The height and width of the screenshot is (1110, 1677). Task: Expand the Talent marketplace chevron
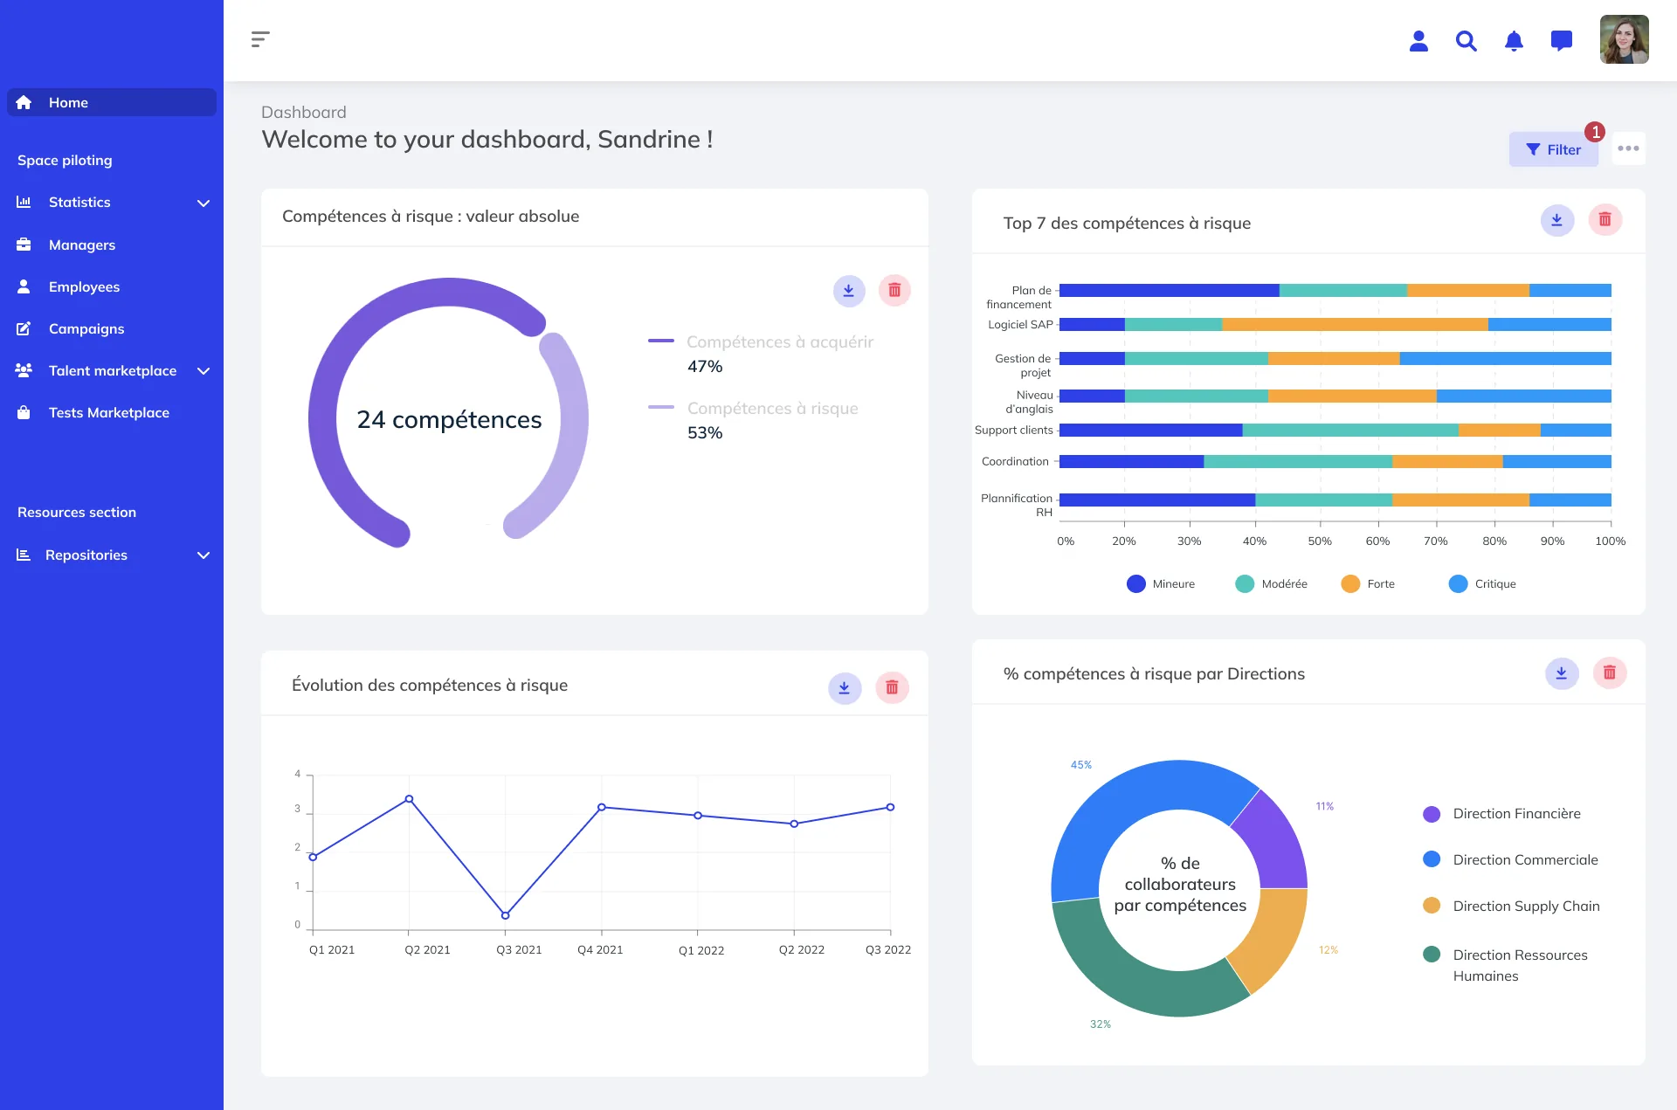pyautogui.click(x=204, y=371)
